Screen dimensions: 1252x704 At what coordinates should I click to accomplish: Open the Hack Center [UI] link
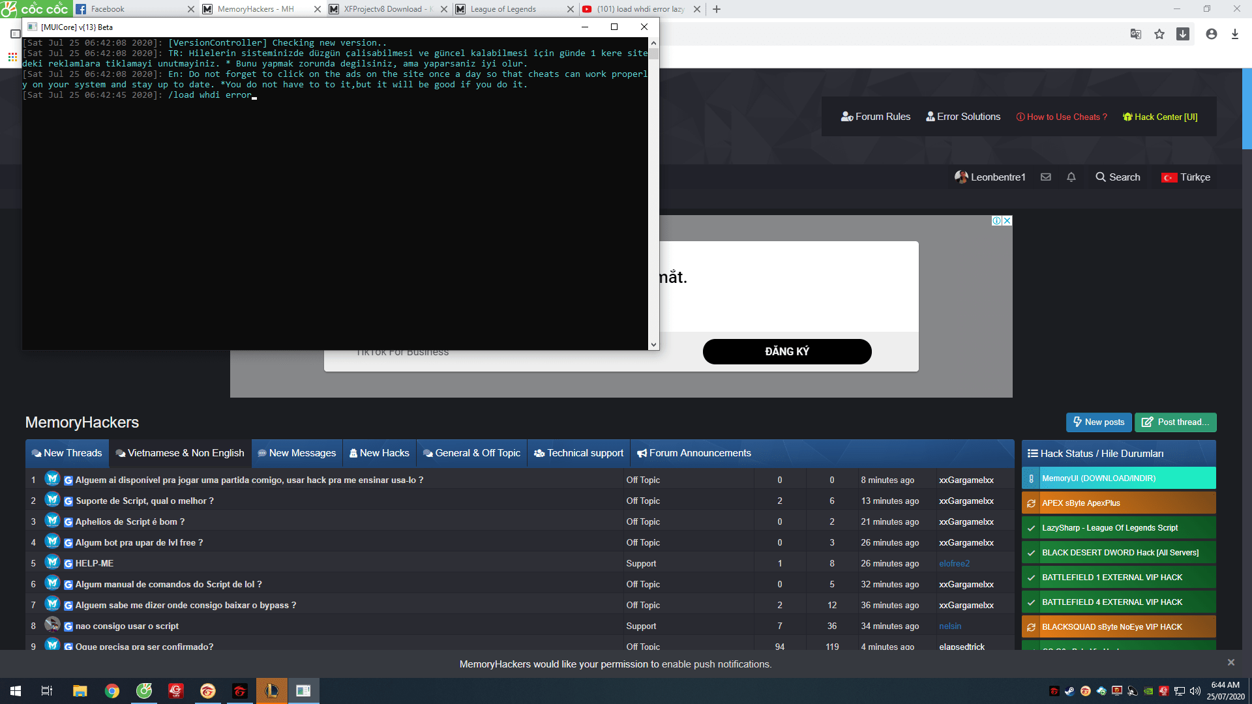1160,117
